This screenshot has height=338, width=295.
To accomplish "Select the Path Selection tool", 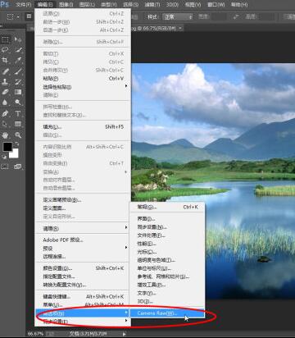I will (6, 124).
